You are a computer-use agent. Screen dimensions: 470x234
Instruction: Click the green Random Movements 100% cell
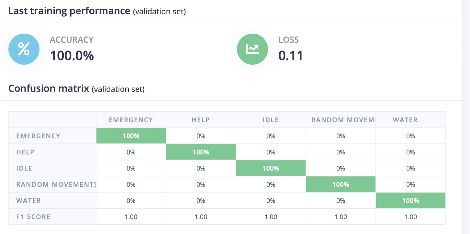[x=341, y=184]
